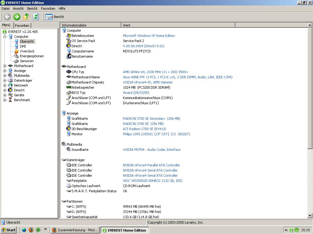The width and height of the screenshot is (313, 234).
Task: Click the Arbeitsspeicher RAM icon
Action: click(69, 87)
